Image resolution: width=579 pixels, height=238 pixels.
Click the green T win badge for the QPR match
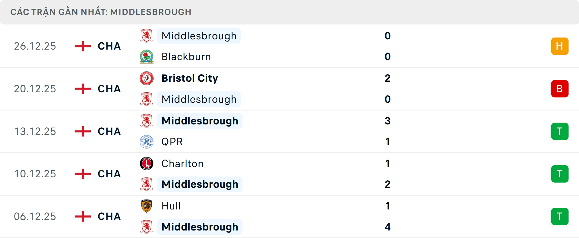(x=560, y=131)
